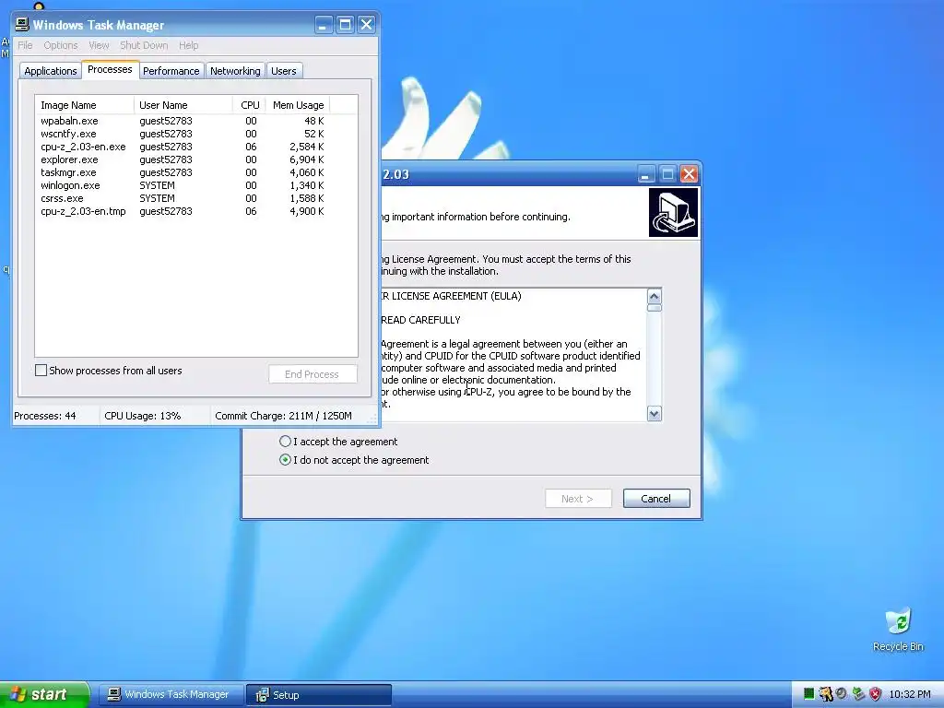Sort processes by User Name column
Image resolution: width=944 pixels, height=708 pixels.
tap(183, 105)
